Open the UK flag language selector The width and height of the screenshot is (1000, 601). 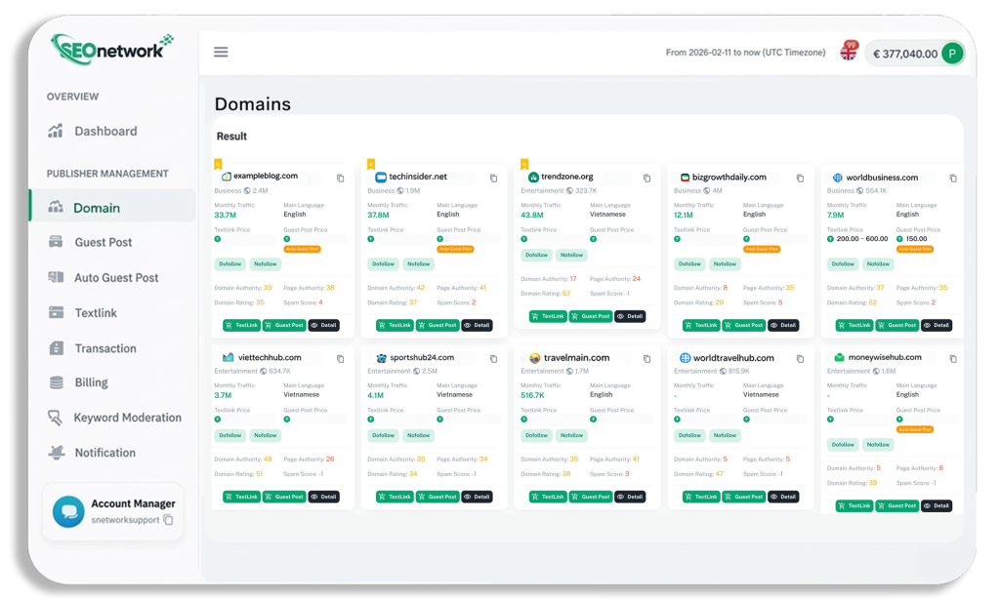848,53
